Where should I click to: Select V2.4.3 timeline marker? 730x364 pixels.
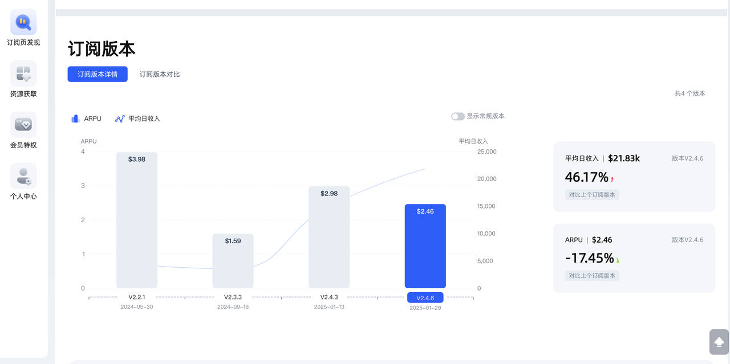329,297
